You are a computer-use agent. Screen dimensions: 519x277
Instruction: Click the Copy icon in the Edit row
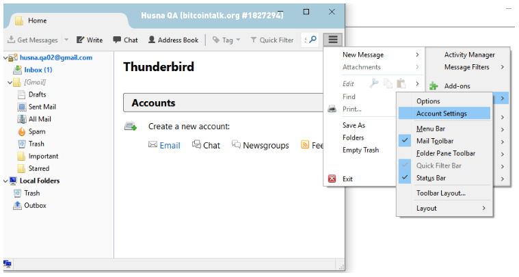[388, 83]
